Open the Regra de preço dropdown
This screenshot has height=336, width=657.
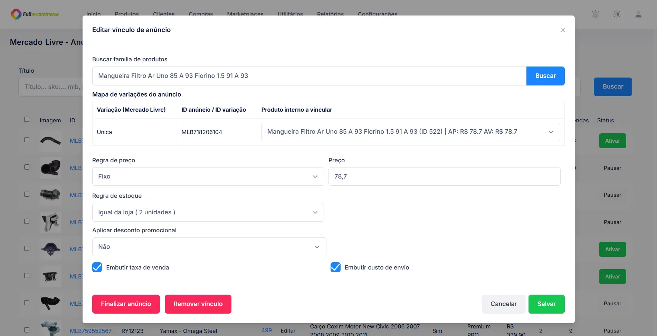(x=208, y=176)
